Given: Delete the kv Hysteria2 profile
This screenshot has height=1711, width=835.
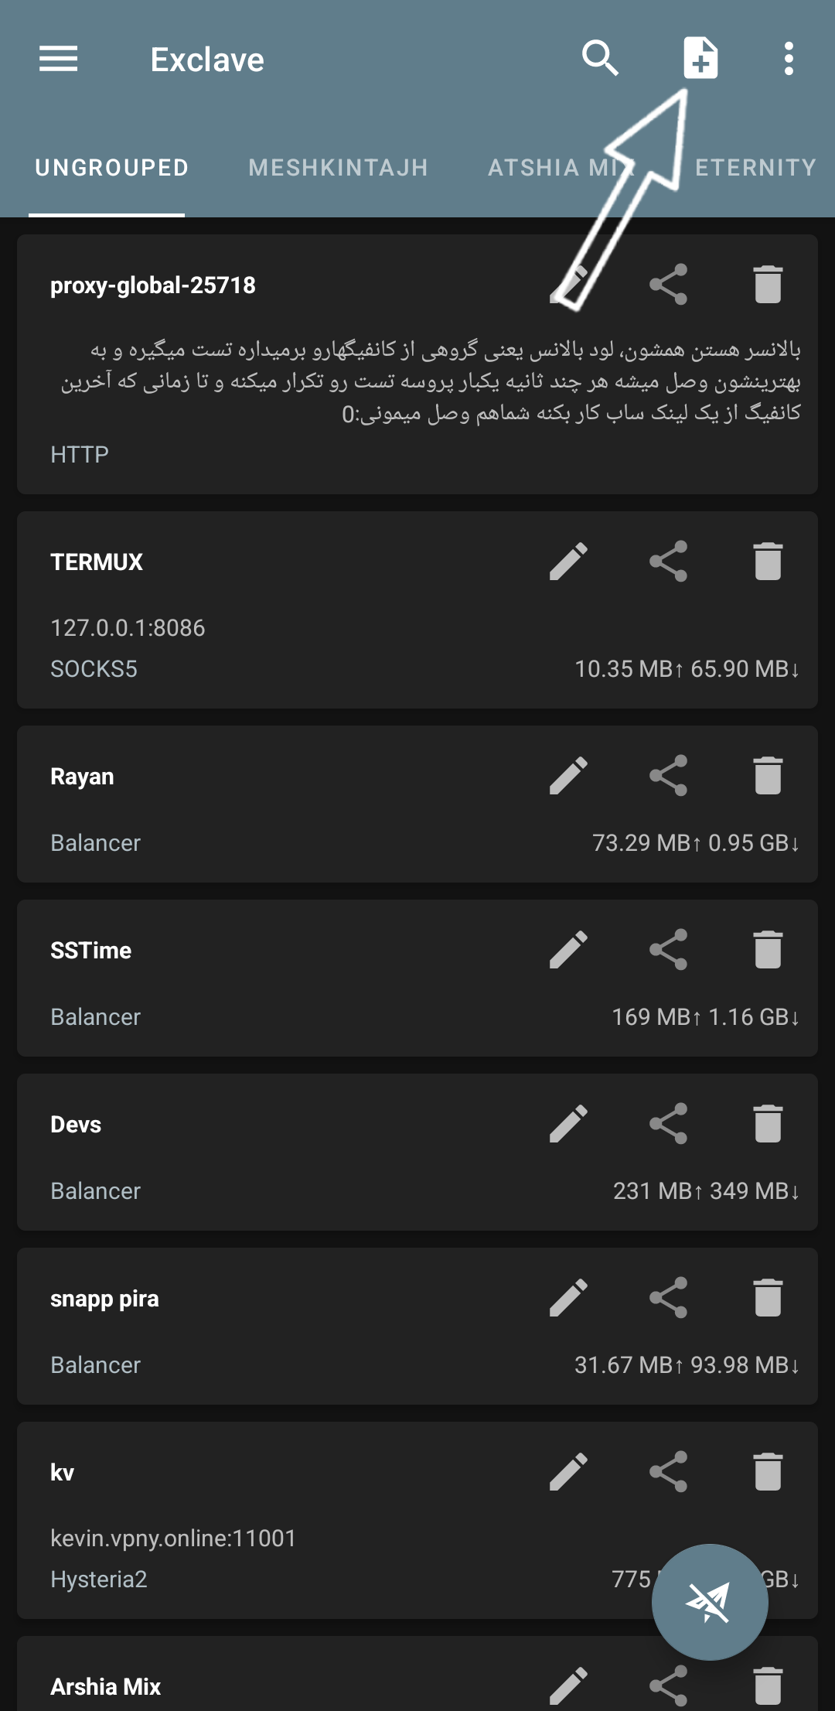Looking at the screenshot, I should point(768,1472).
